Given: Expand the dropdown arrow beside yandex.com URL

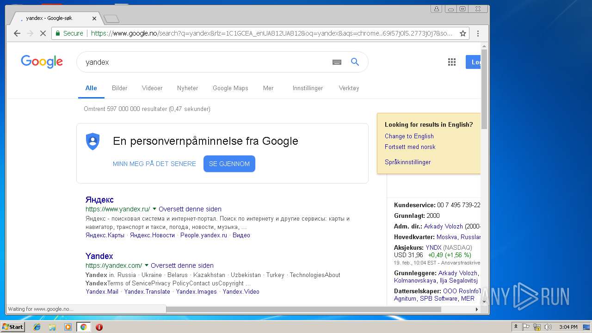Looking at the screenshot, I should point(147,265).
